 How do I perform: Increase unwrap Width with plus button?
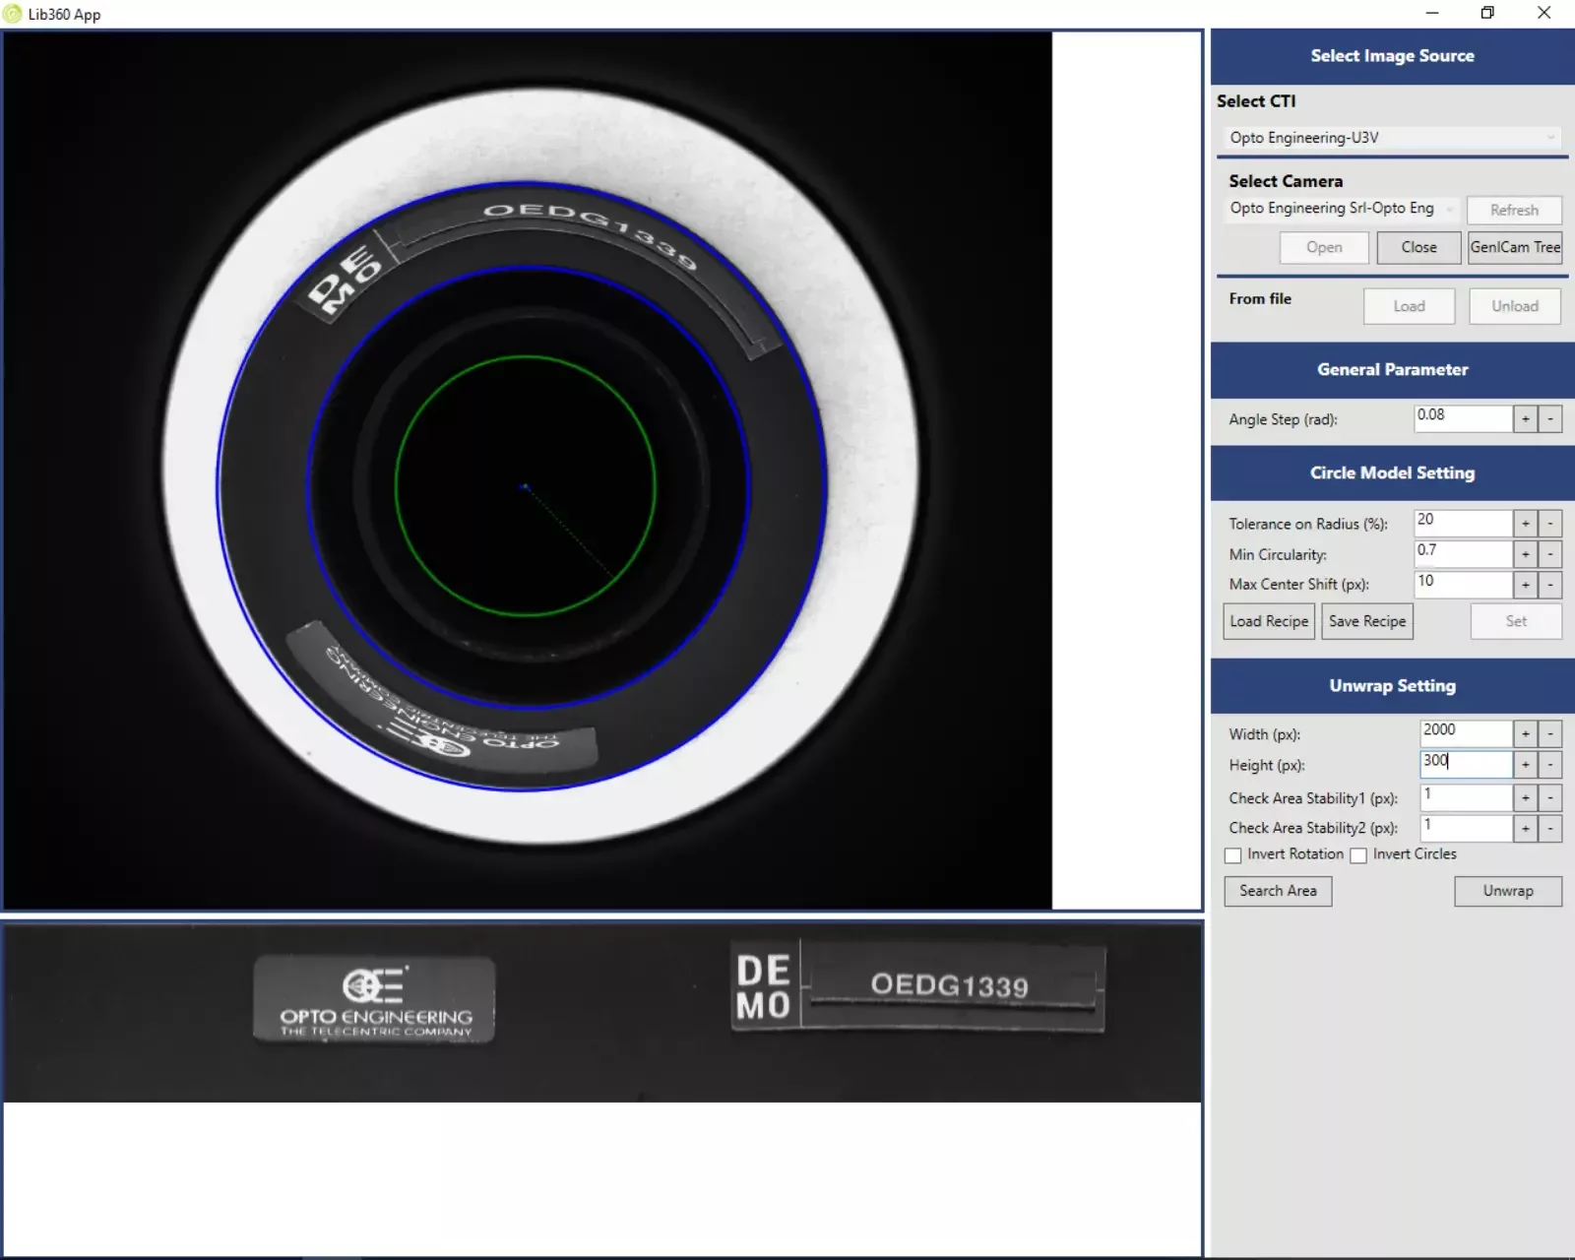tap(1525, 734)
